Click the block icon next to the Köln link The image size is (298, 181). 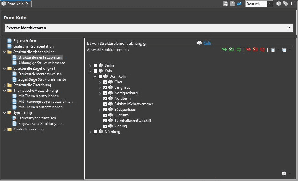point(199,43)
